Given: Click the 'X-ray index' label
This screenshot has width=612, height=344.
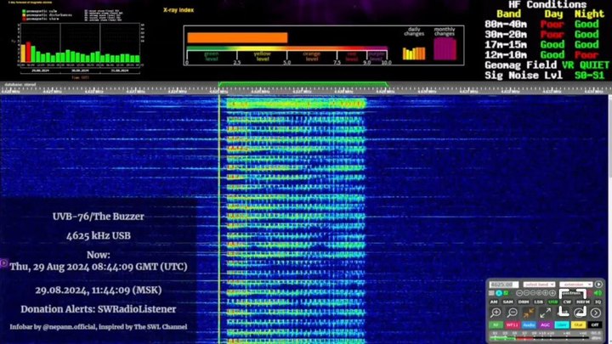Looking at the screenshot, I should pos(178,10).
